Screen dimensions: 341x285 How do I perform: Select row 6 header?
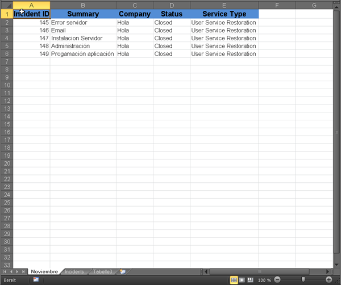tap(6, 54)
